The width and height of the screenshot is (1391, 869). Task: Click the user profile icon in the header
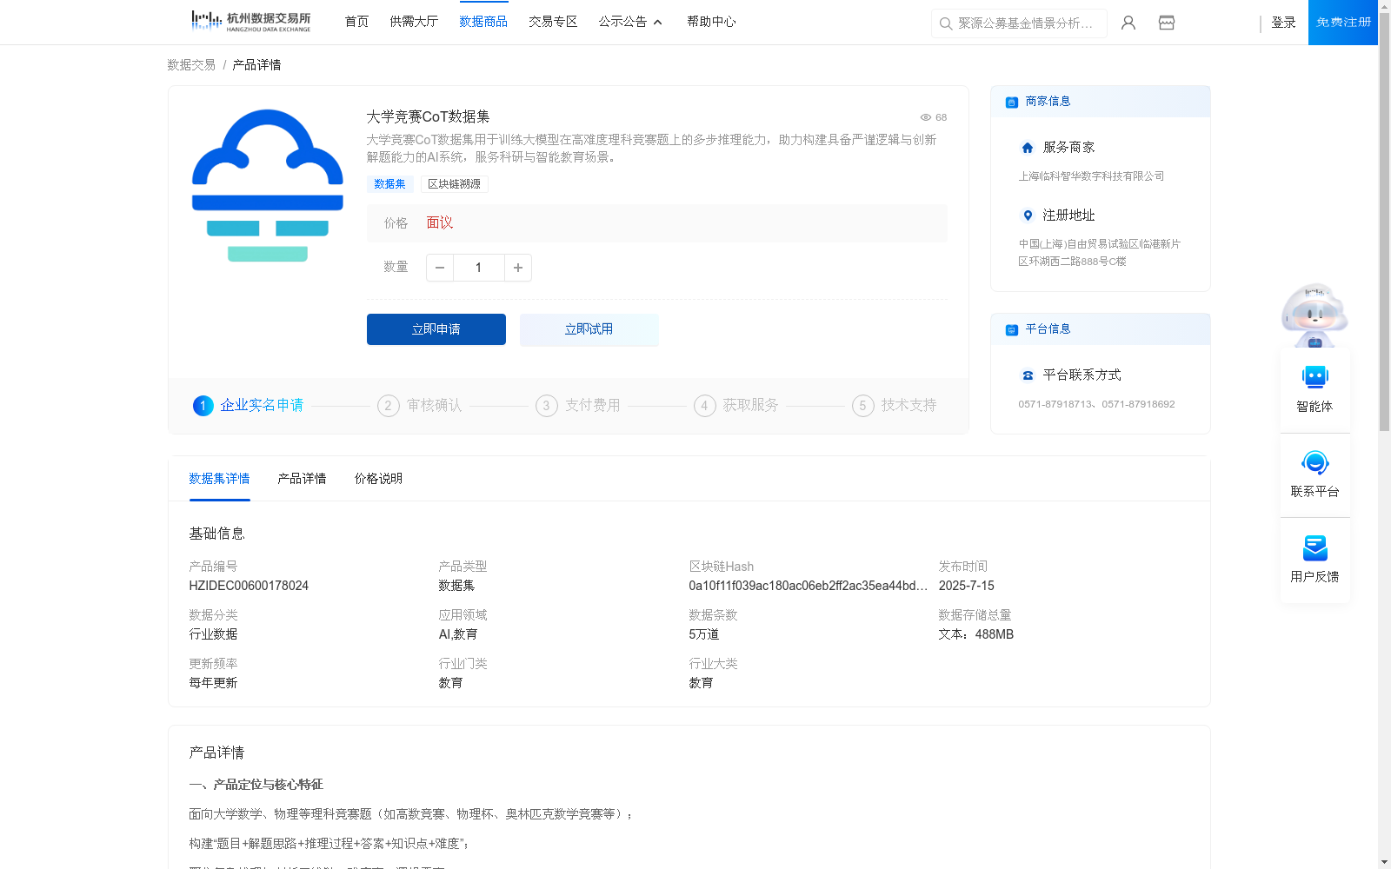[1128, 23]
